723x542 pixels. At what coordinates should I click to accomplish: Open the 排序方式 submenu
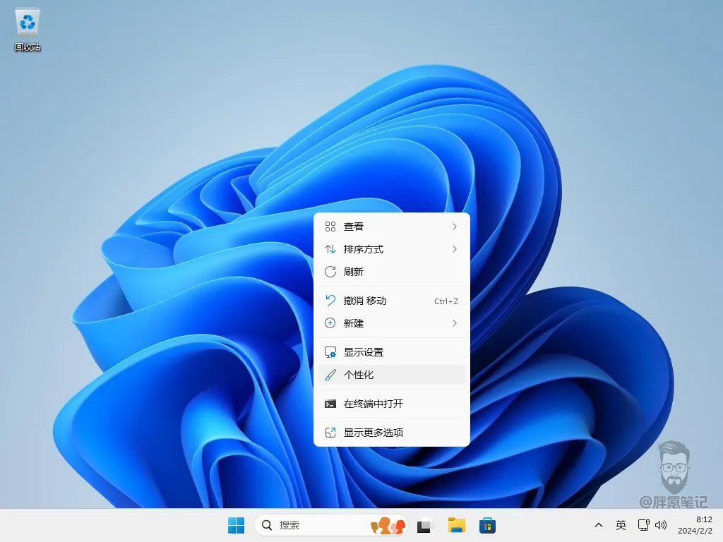point(391,249)
